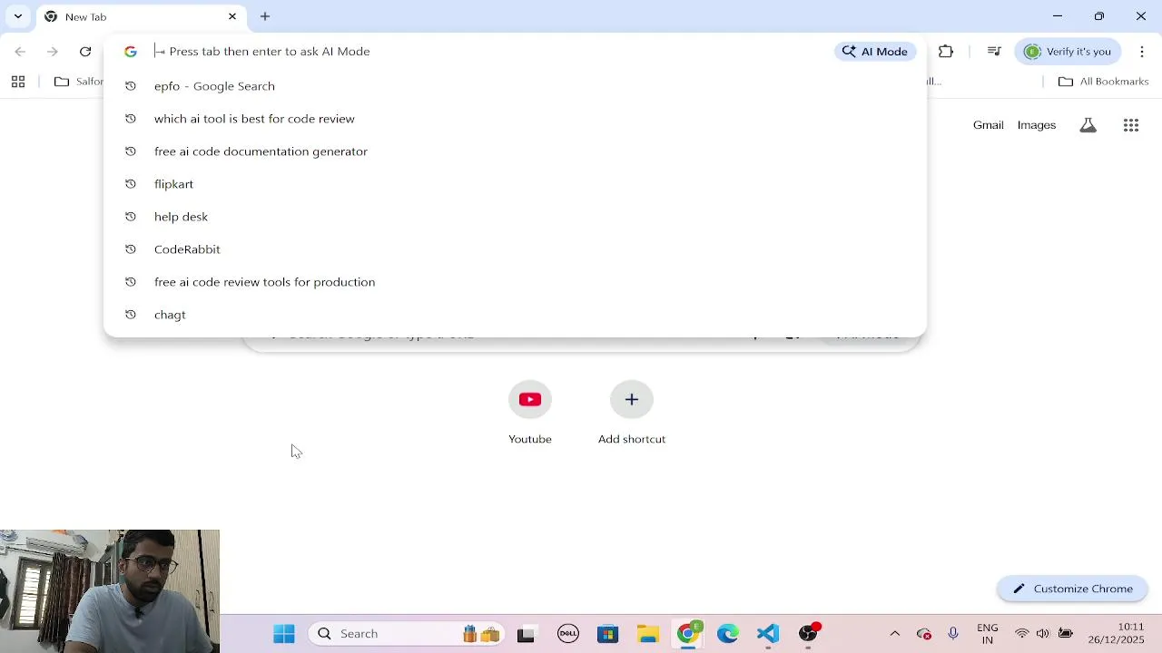Viewport: 1162px width, 653px height.
Task: Open the Gmail link
Action: pyautogui.click(x=988, y=125)
